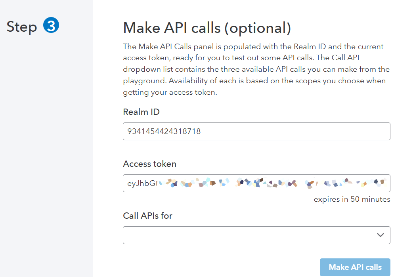Click the Realm ID field label
This screenshot has width=415, height=277.
click(141, 112)
